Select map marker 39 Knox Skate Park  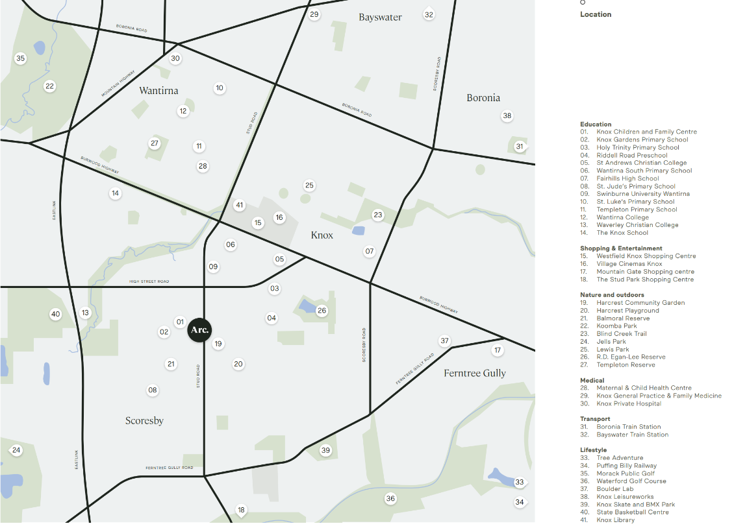[325, 450]
